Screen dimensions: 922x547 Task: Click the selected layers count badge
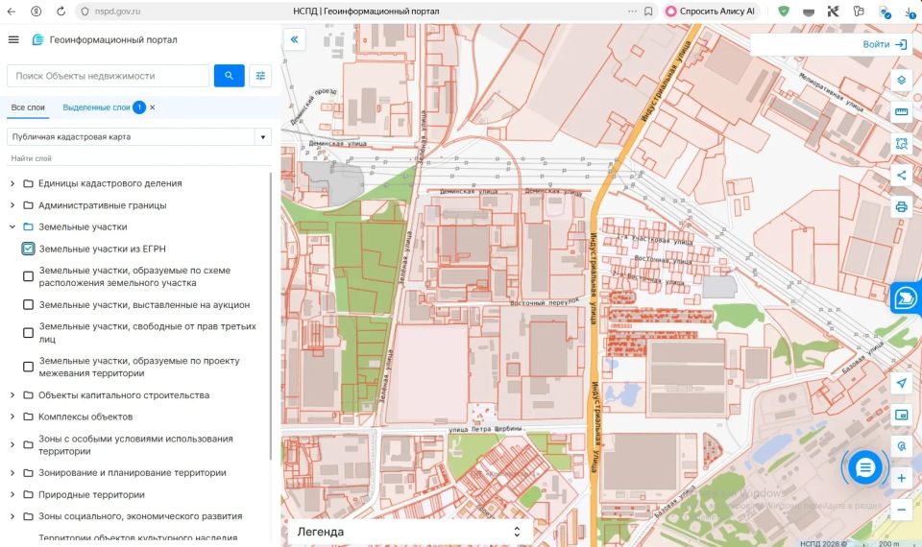(x=139, y=107)
